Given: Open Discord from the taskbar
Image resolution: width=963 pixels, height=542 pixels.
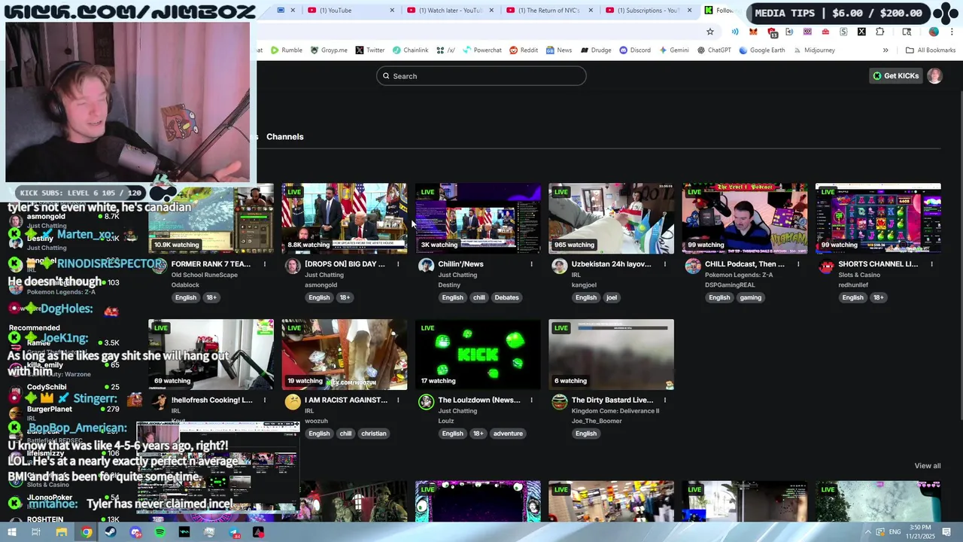Looking at the screenshot, I should 135,532.
